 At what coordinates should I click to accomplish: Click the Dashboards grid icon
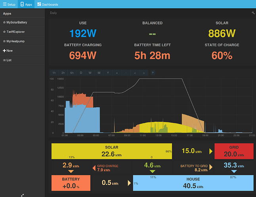click(39, 4)
